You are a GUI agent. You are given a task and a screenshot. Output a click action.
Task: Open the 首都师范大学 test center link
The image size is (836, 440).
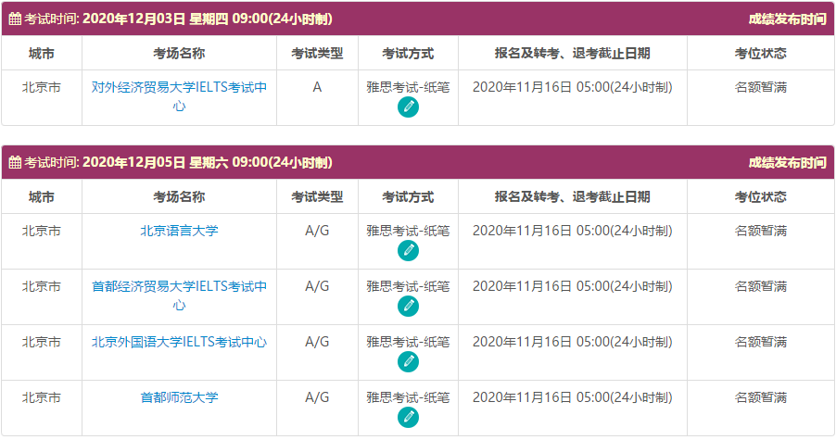179,397
